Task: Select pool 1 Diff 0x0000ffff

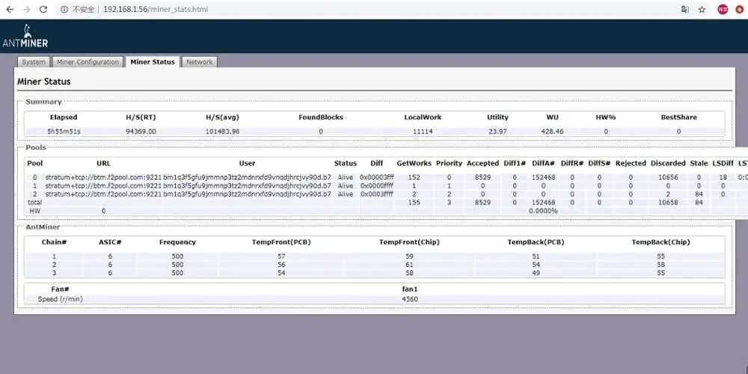Action: click(376, 186)
